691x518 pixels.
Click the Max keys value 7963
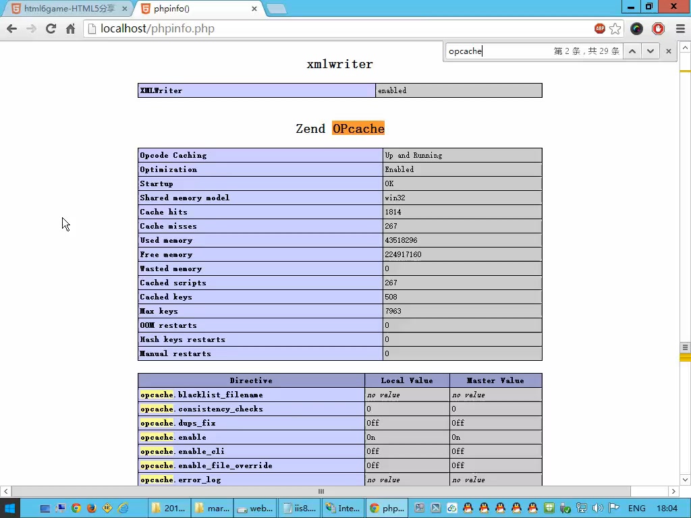point(393,311)
